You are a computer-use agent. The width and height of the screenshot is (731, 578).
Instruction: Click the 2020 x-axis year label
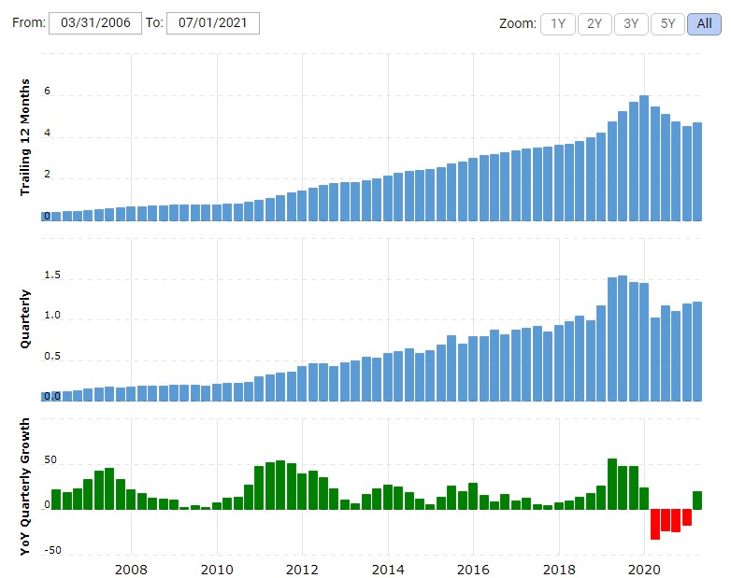pyautogui.click(x=644, y=570)
